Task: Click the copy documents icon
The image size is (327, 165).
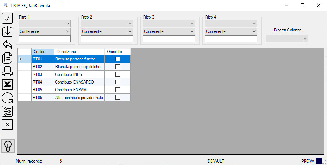Action: point(7,58)
